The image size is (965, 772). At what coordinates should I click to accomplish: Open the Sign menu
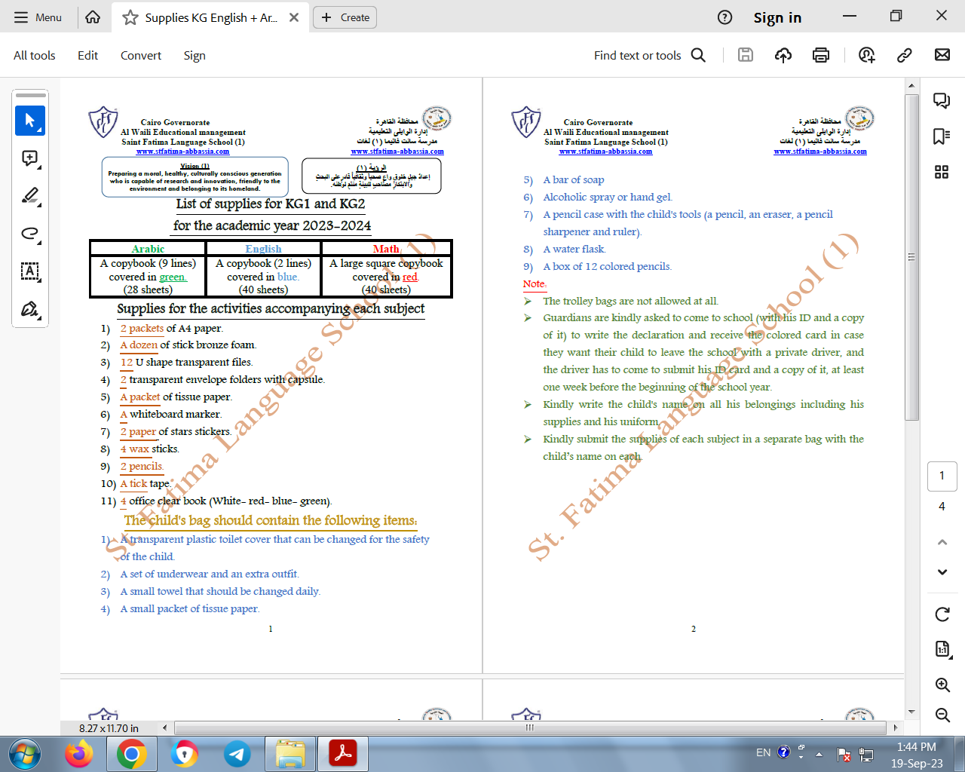[x=195, y=55]
